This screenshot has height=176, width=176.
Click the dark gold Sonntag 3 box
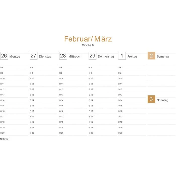(x=151, y=99)
